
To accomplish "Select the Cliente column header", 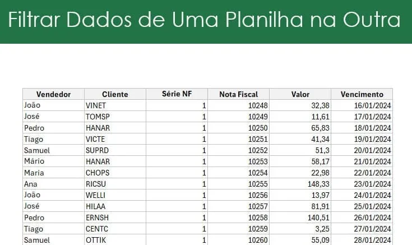I will point(115,94).
